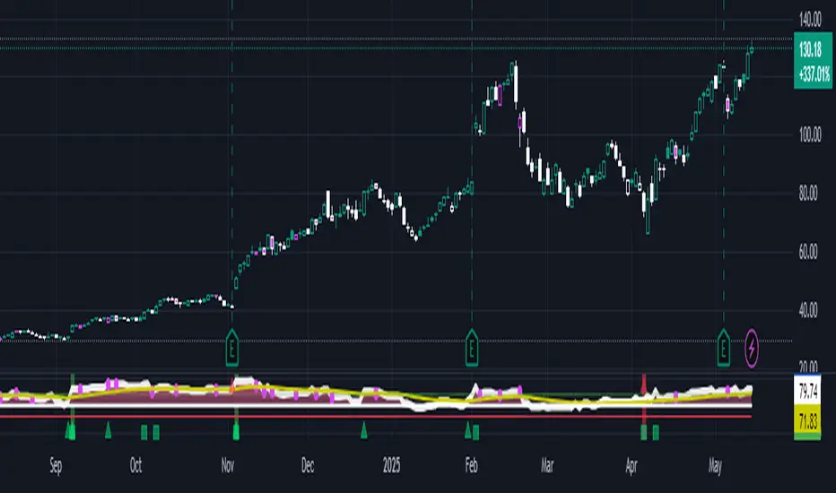Select the November green square signal marker

(236, 431)
